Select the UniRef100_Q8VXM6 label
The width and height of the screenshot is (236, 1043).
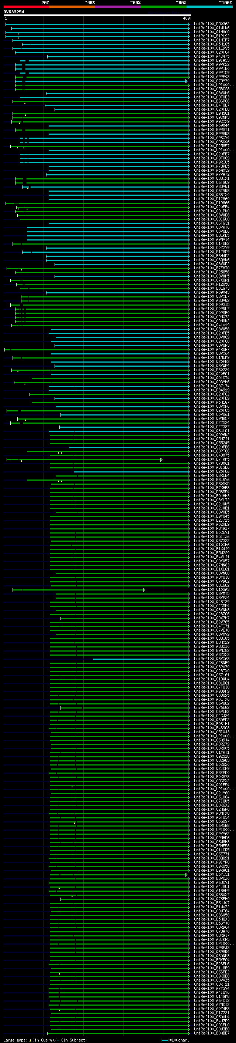[212, 93]
